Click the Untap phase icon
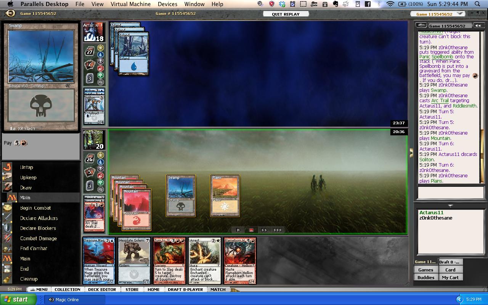The image size is (488, 305). point(7,167)
